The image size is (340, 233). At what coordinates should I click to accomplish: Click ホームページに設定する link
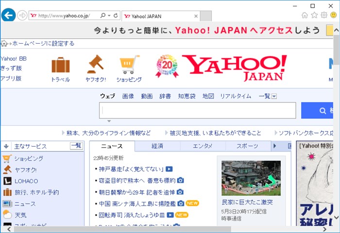tap(43, 43)
